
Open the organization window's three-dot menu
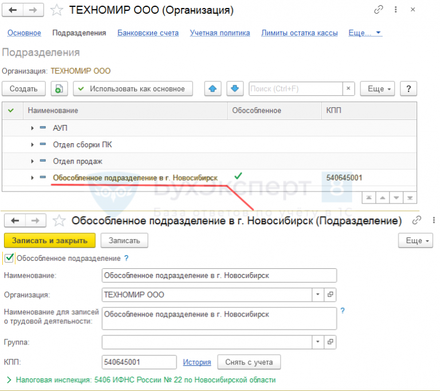point(395,10)
